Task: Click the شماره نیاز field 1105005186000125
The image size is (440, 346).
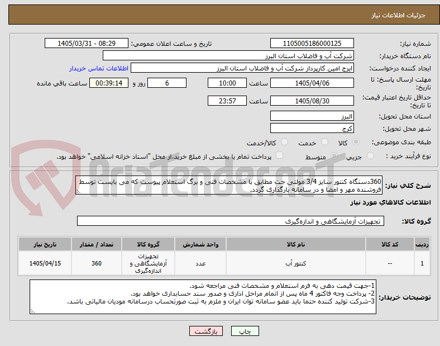Action: pos(312,43)
